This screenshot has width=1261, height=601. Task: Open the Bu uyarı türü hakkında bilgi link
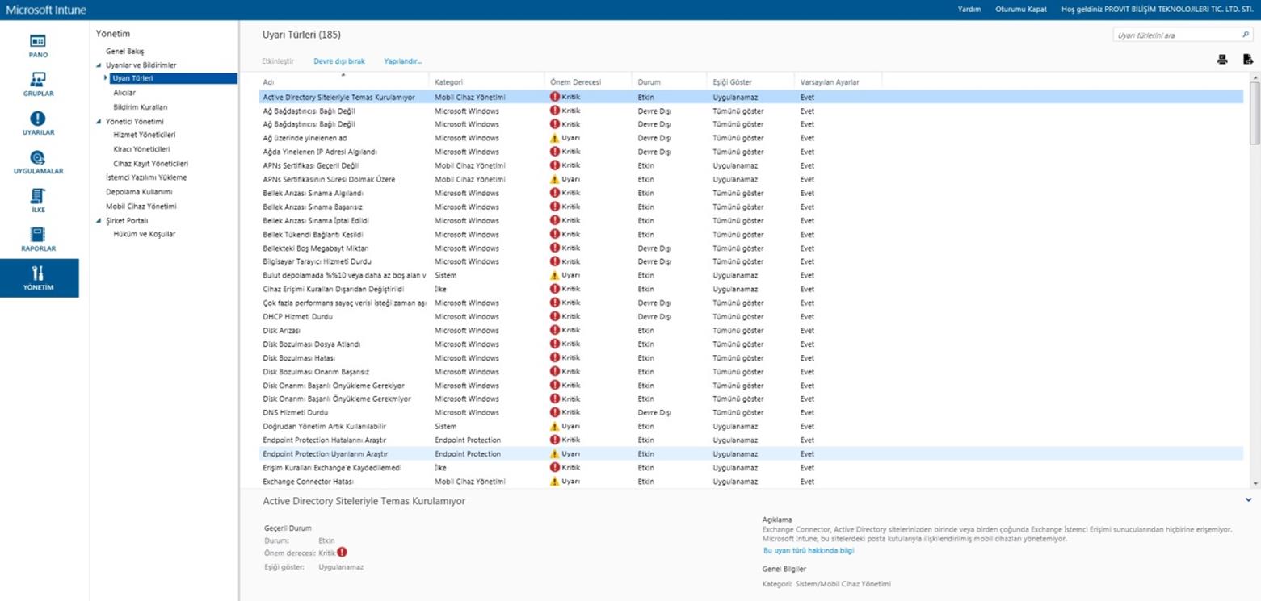(x=809, y=551)
